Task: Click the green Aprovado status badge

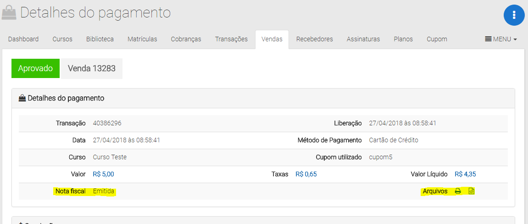Action: (x=35, y=68)
